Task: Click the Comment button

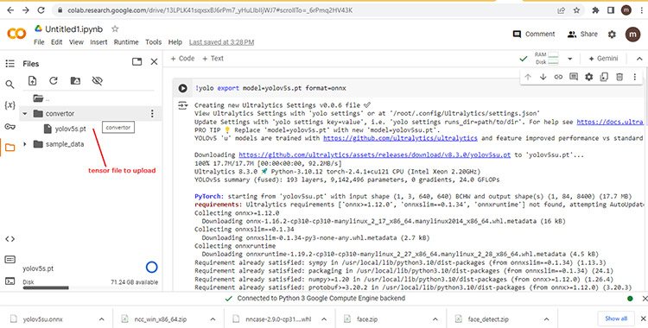Action: 534,35
